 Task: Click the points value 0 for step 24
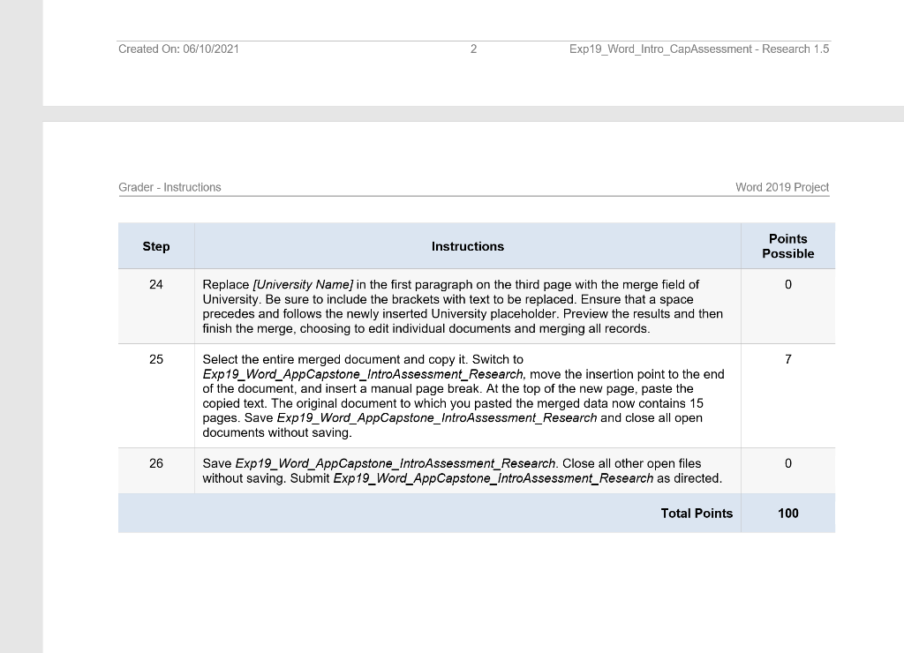tap(787, 284)
